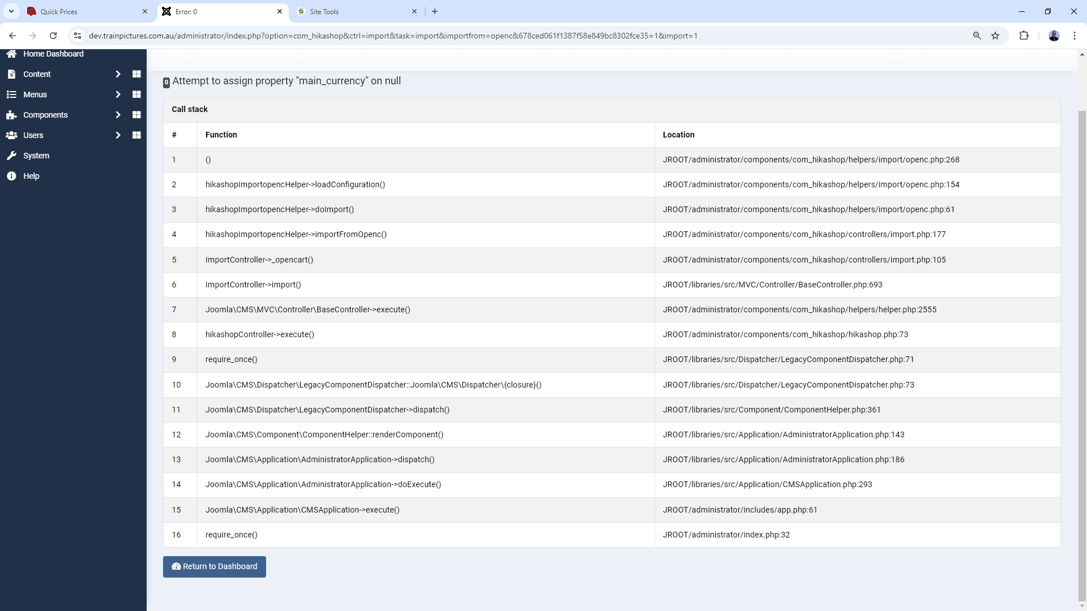Open the Content dashboard grid icon
Image resolution: width=1087 pixels, height=611 pixels.
coord(136,74)
